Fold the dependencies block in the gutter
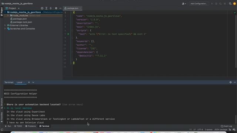The height and width of the screenshot is (133, 237). point(72,52)
